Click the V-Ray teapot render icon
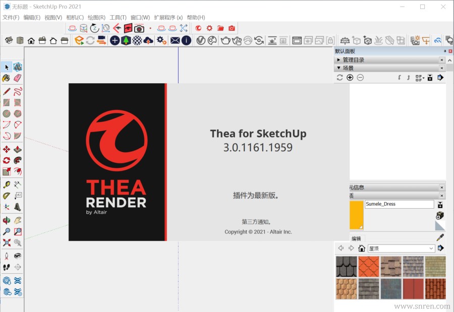Image resolution: width=454 pixels, height=312 pixels. coord(225,40)
